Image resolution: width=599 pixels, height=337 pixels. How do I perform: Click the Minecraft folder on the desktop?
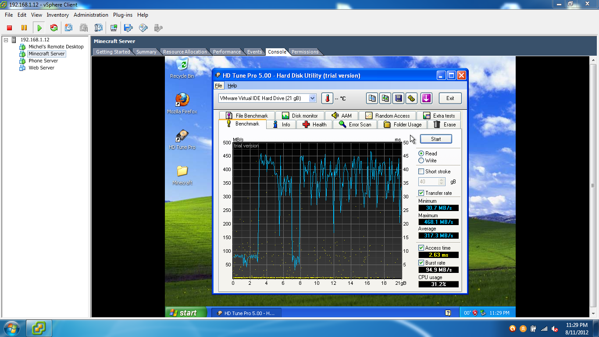click(182, 175)
